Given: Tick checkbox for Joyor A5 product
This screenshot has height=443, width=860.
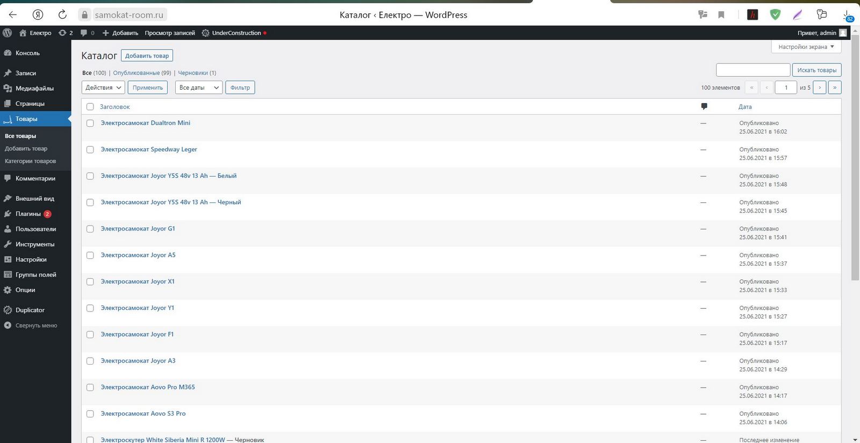Looking at the screenshot, I should (90, 255).
